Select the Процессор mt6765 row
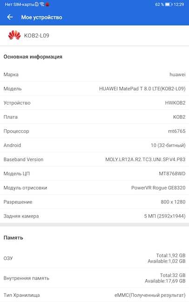 pyautogui.click(x=94, y=131)
